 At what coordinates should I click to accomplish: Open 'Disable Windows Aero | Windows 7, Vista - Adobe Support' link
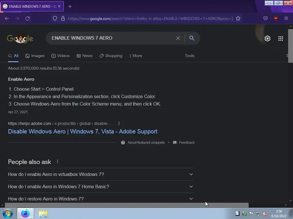(x=83, y=131)
